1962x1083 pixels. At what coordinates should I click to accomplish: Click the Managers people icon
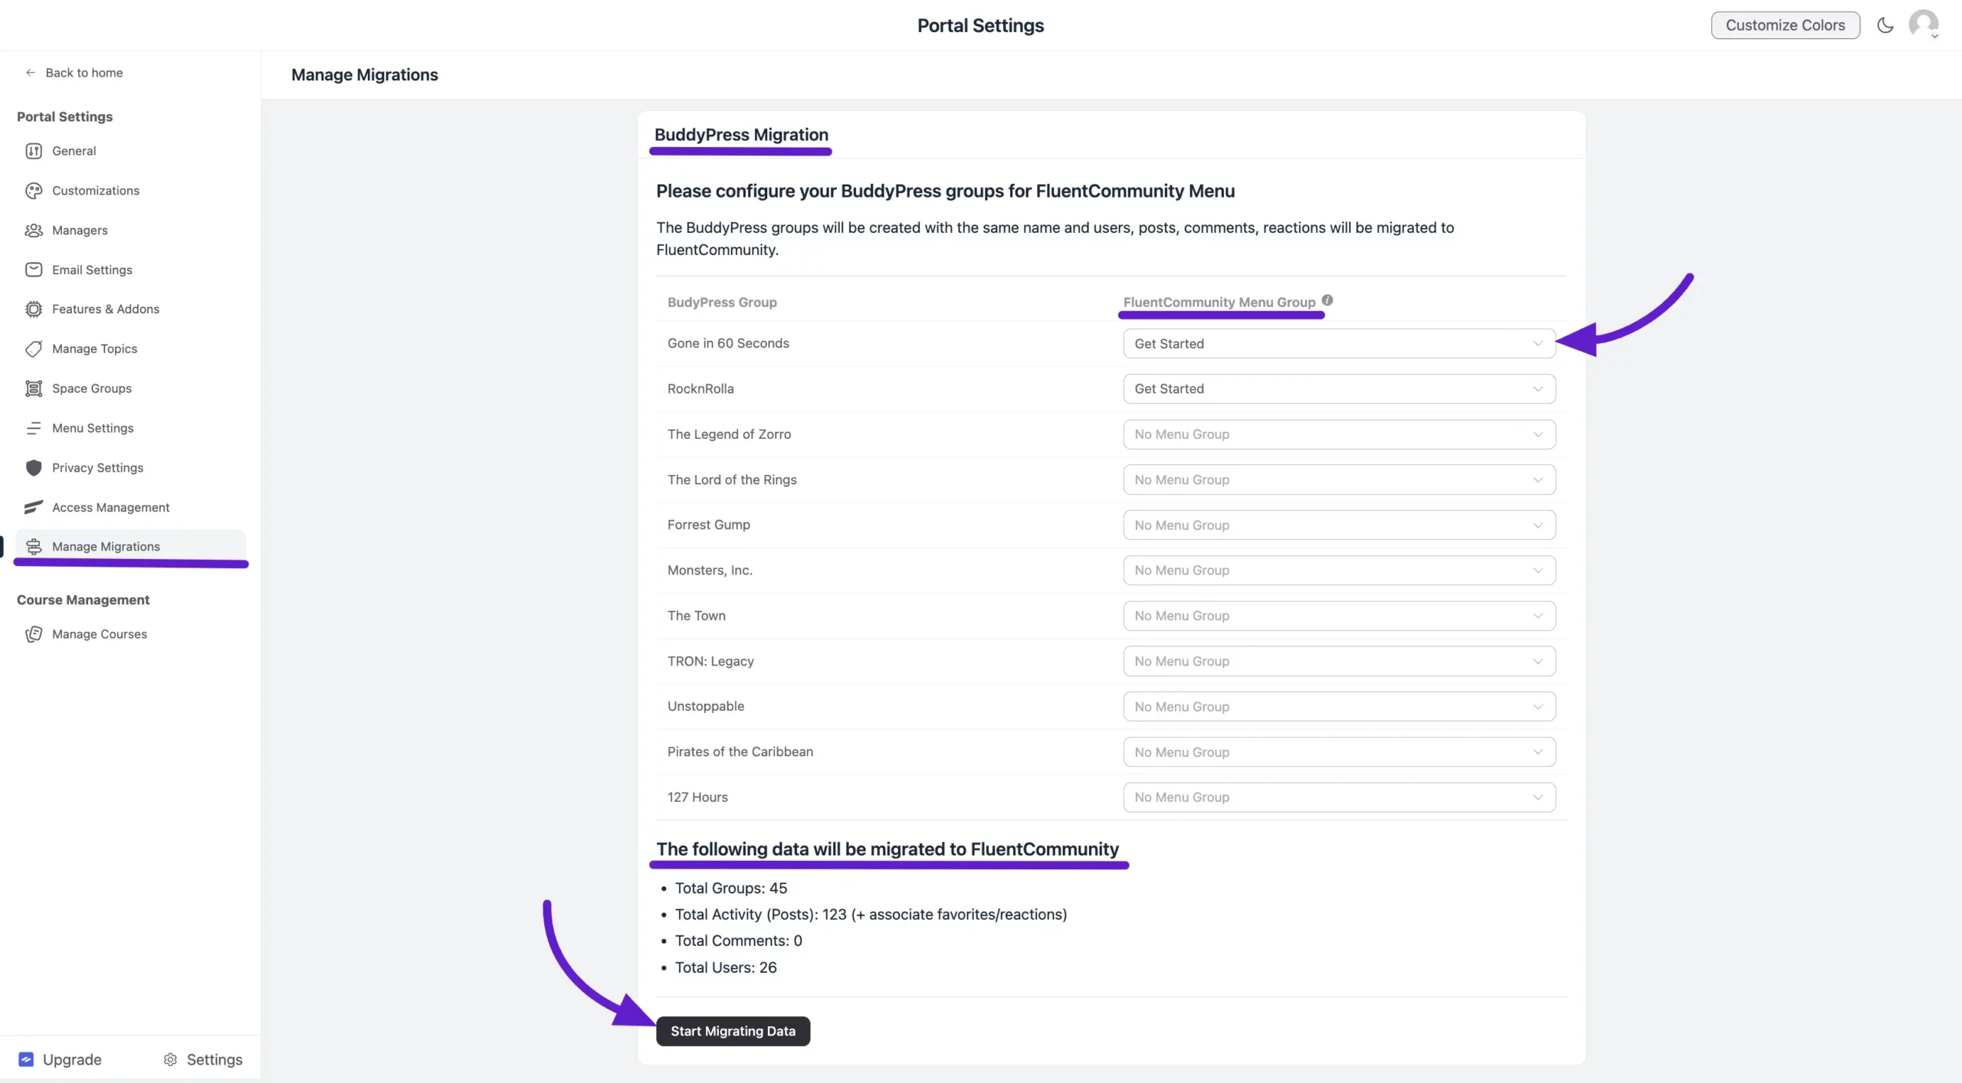(x=34, y=231)
